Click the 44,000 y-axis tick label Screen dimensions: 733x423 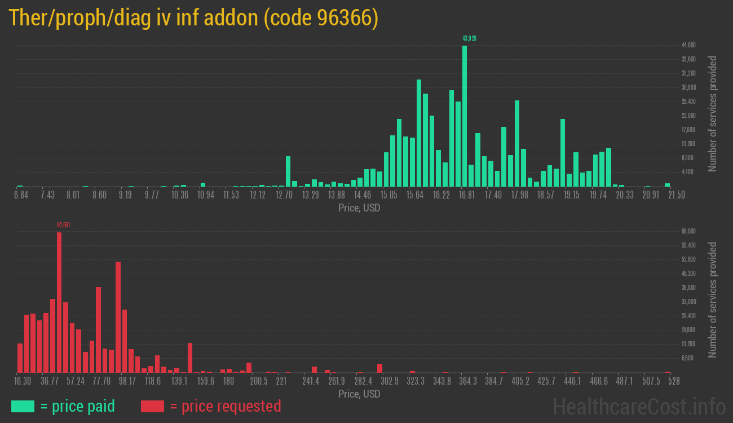click(688, 45)
